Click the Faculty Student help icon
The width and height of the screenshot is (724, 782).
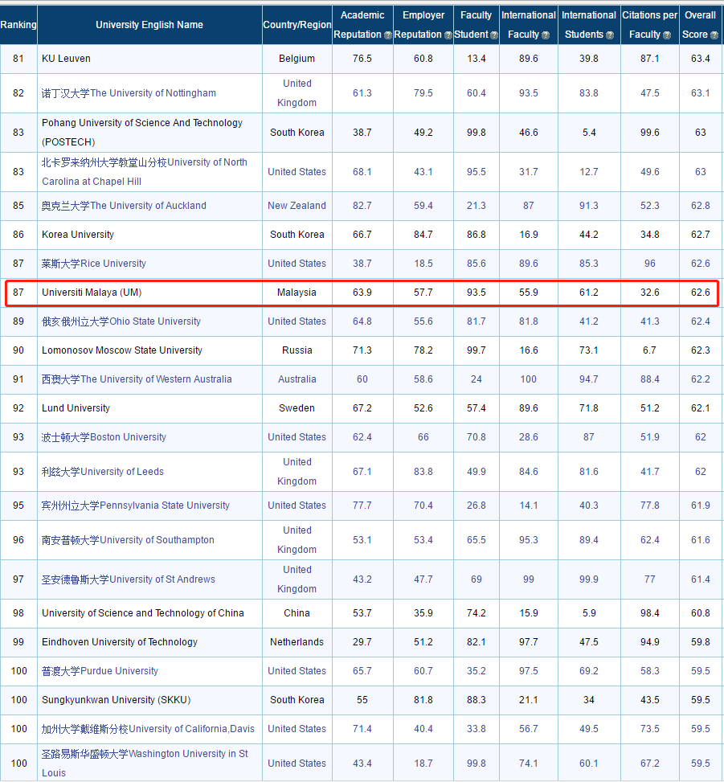tap(493, 35)
